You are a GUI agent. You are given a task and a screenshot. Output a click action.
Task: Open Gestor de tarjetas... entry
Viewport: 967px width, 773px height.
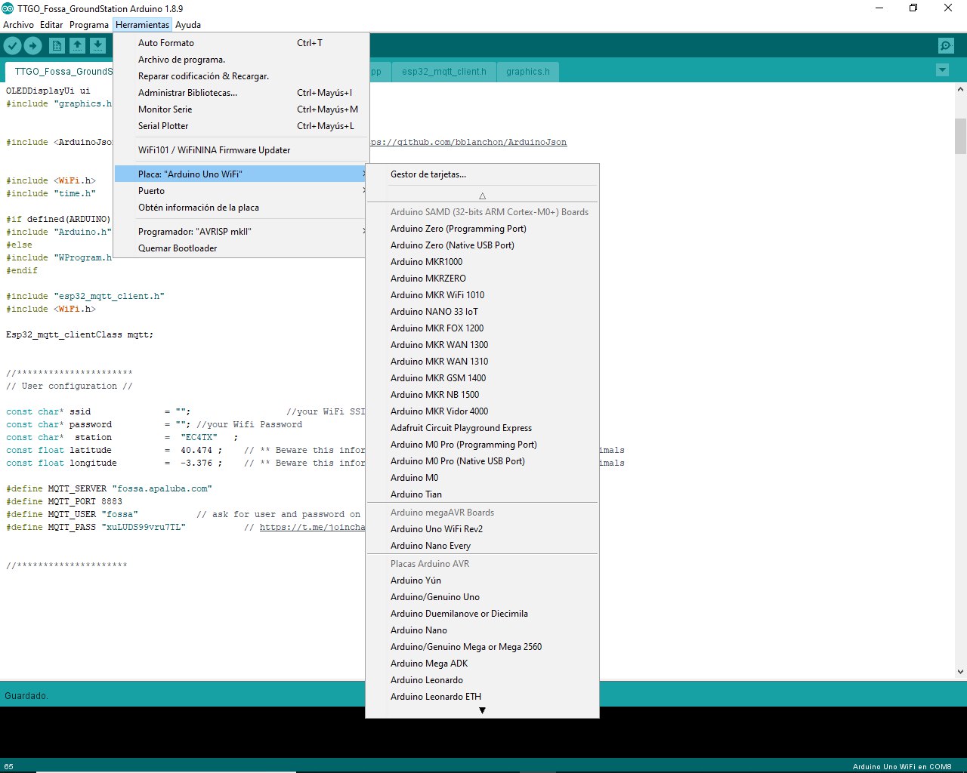point(428,174)
